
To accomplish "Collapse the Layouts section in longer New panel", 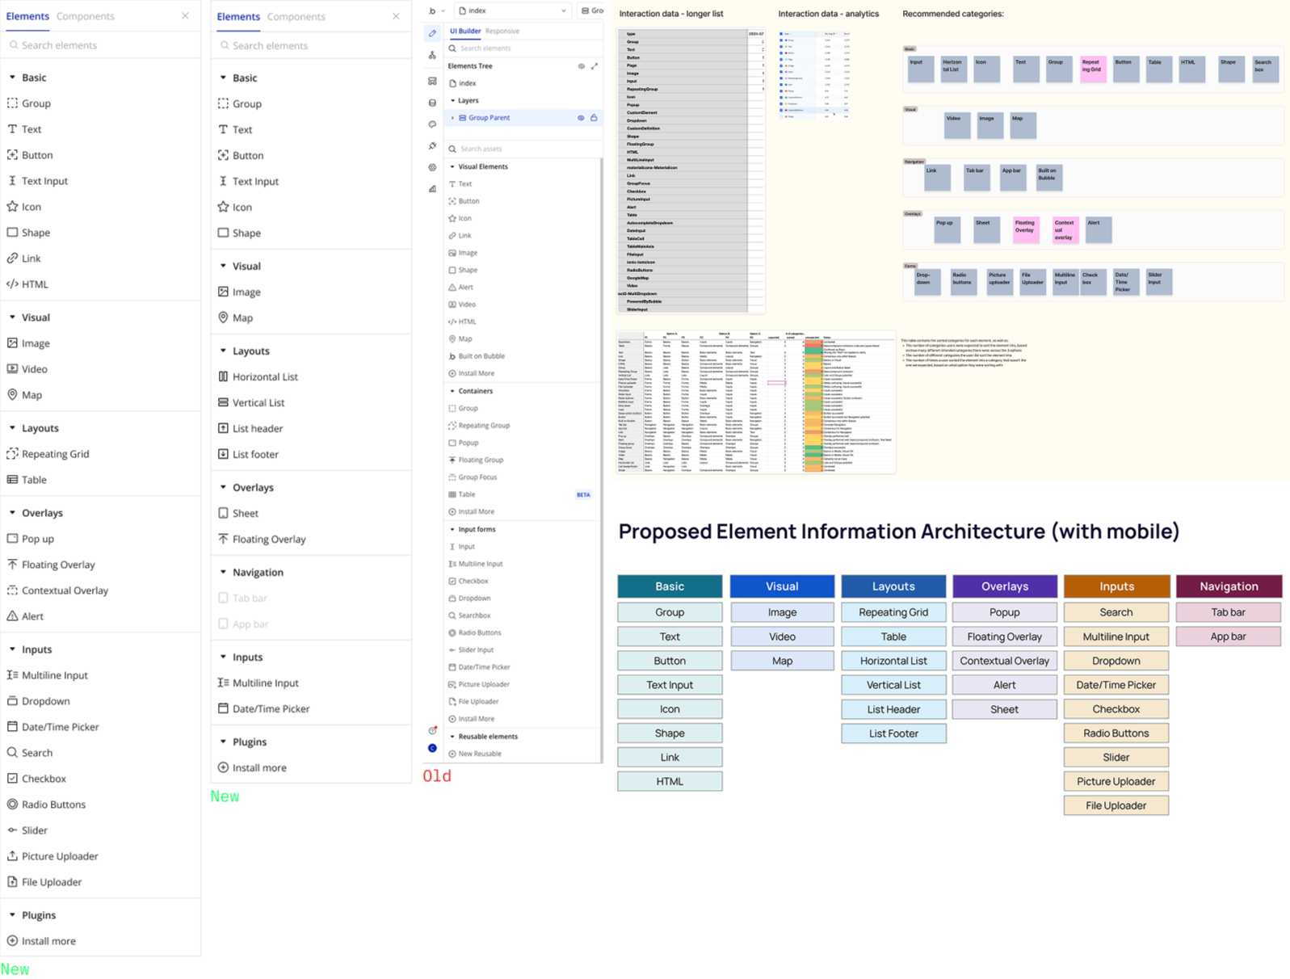I will (x=12, y=428).
